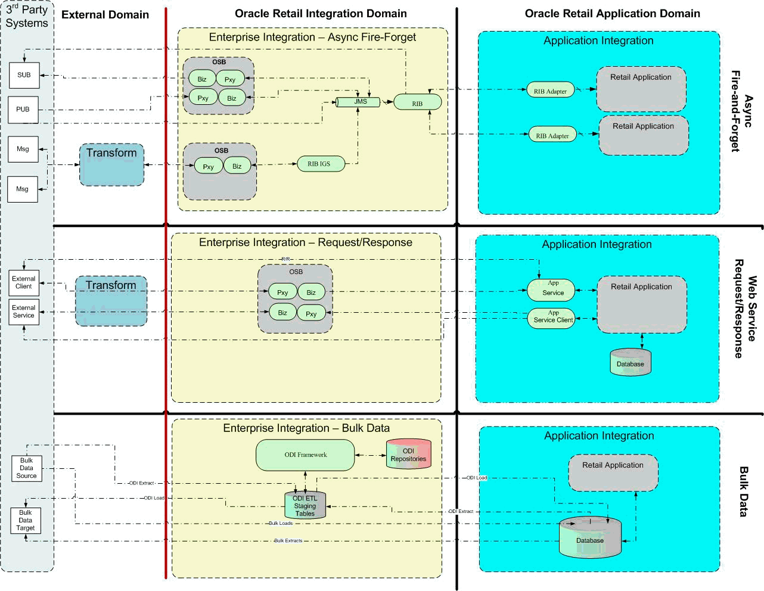764x591 pixels.
Task: Click the Enterprise Integration – Request/Response title
Action: click(x=306, y=242)
